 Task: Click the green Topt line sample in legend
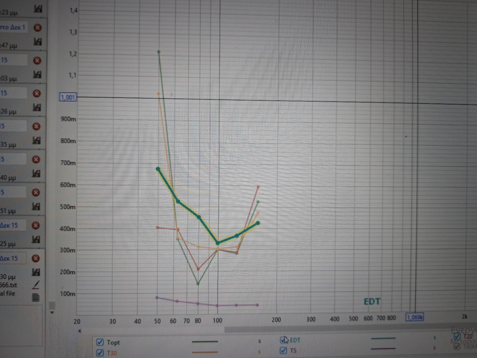[x=205, y=342]
